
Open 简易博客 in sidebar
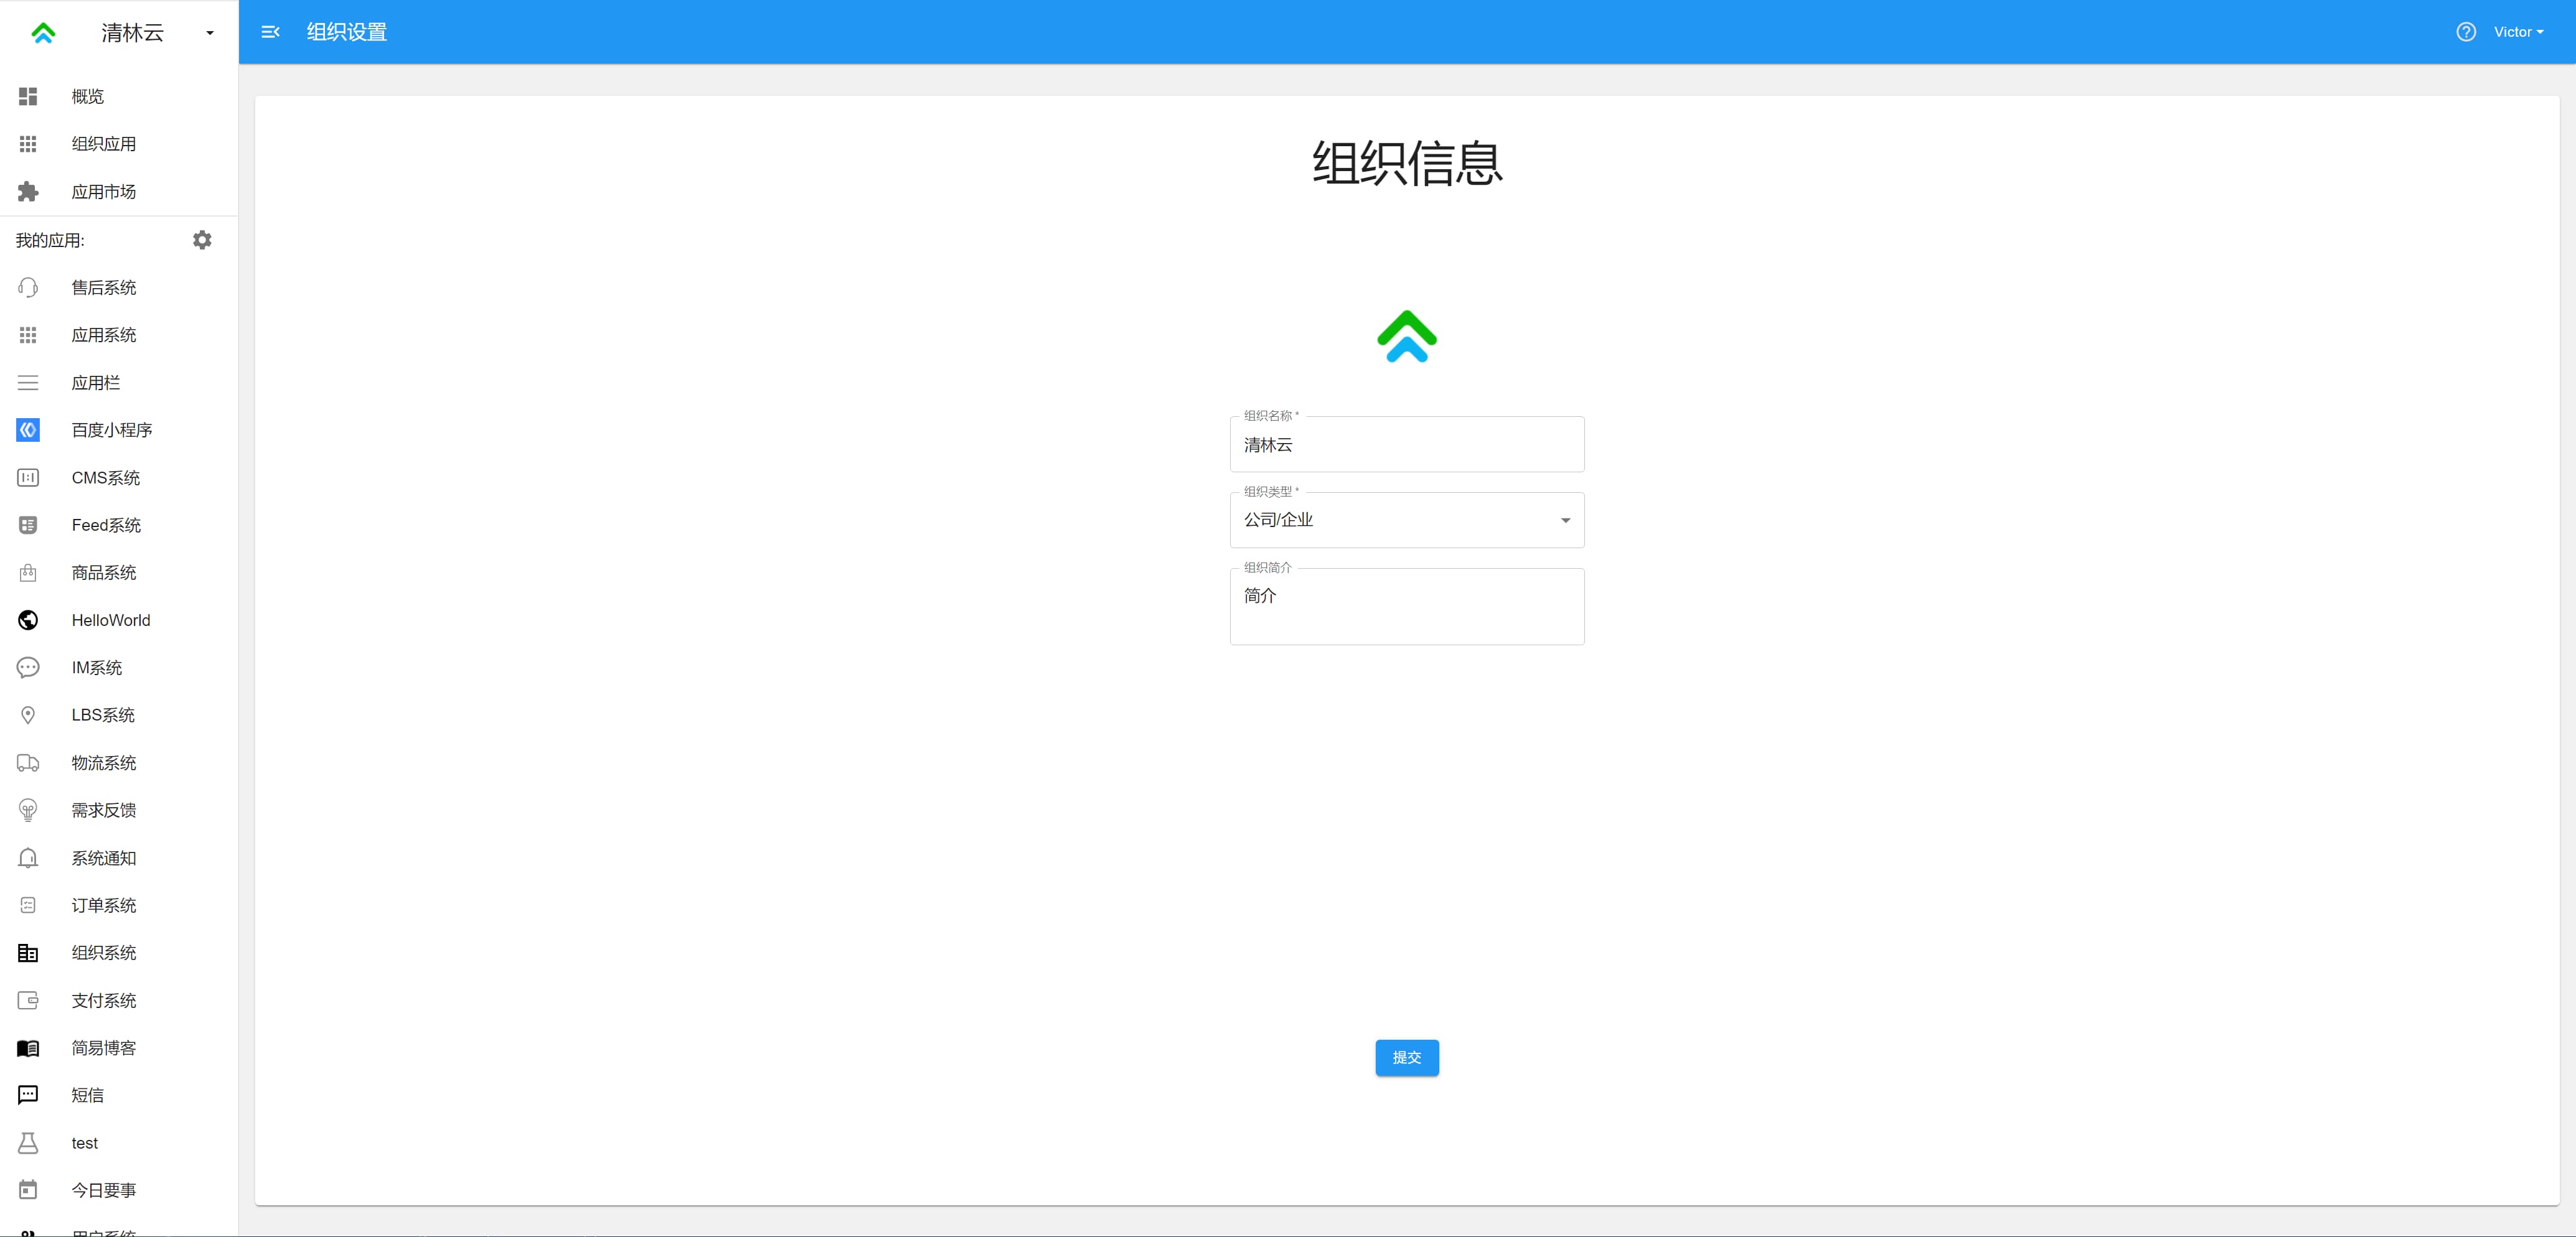[x=119, y=1048]
